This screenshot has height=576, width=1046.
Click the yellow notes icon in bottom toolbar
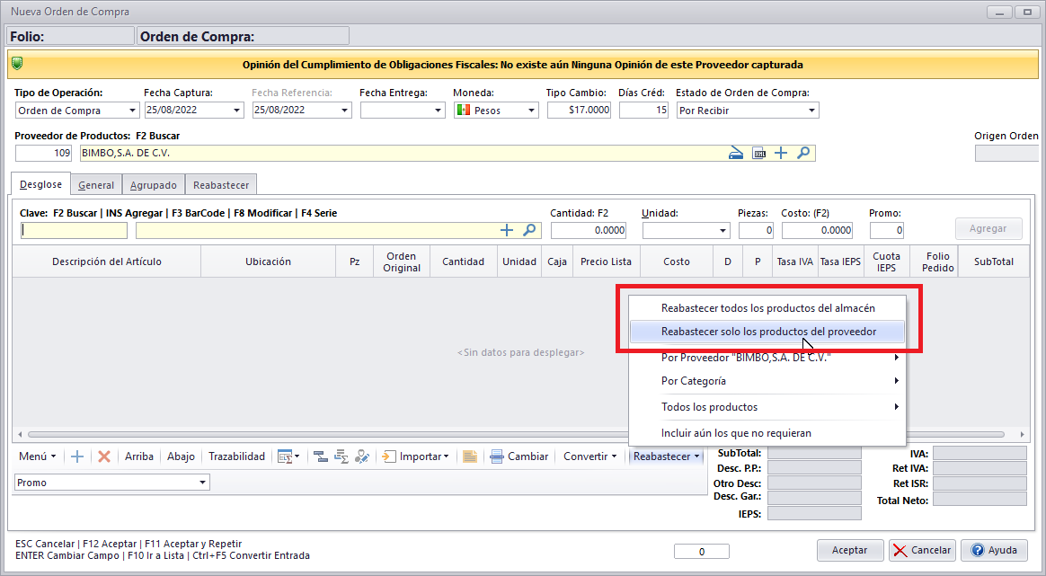(x=469, y=456)
